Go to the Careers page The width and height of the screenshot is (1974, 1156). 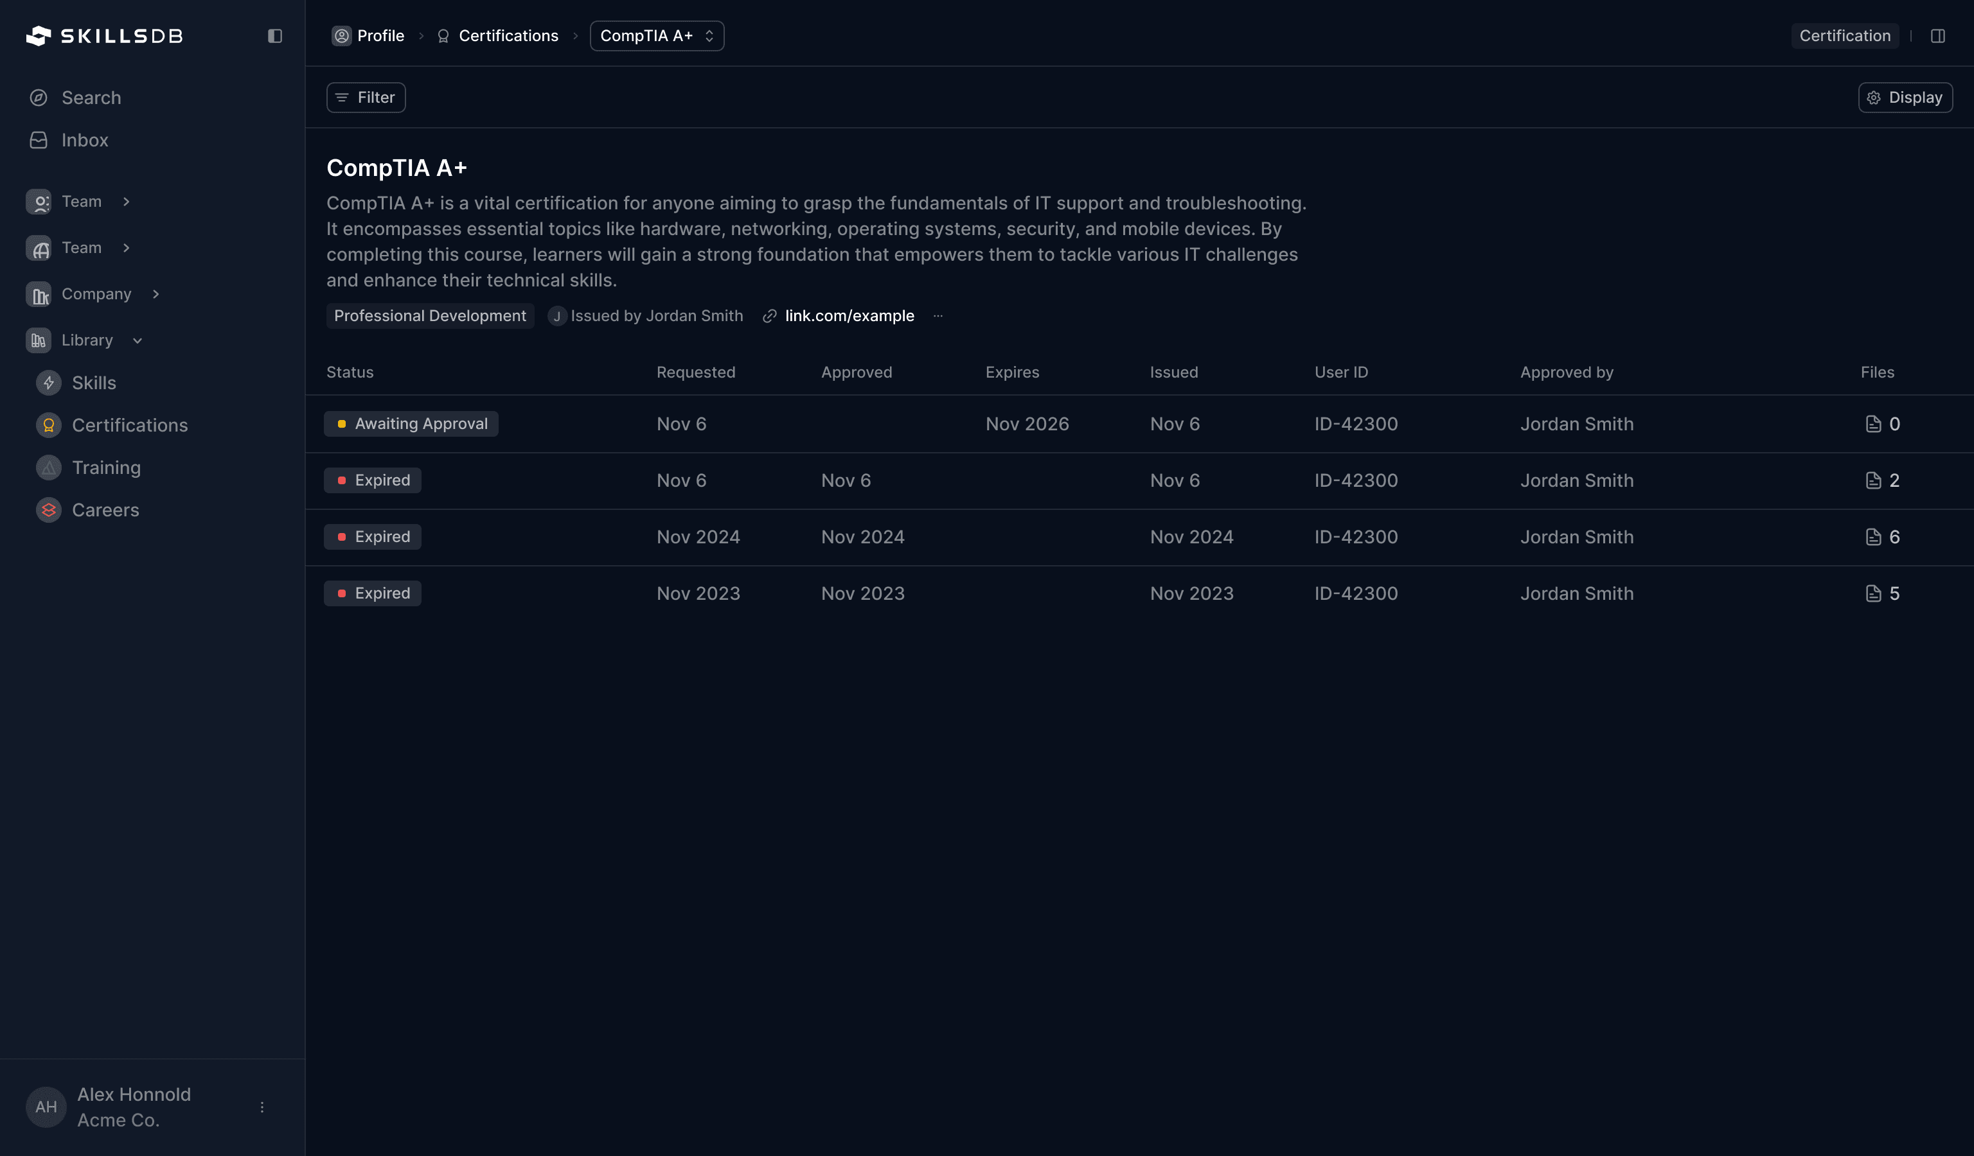pyautogui.click(x=105, y=509)
